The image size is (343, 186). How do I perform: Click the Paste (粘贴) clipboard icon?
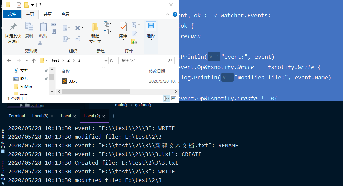click(43, 27)
